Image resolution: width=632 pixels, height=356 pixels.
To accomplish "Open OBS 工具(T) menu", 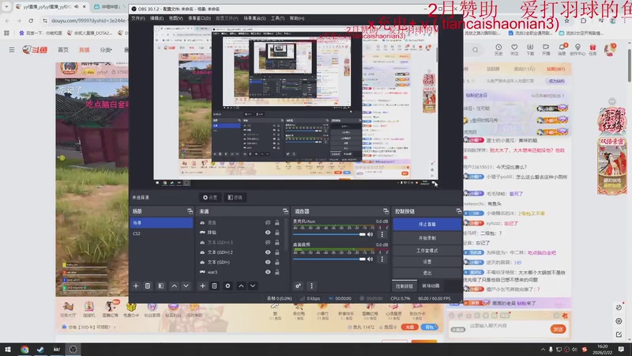I will (277, 18).
